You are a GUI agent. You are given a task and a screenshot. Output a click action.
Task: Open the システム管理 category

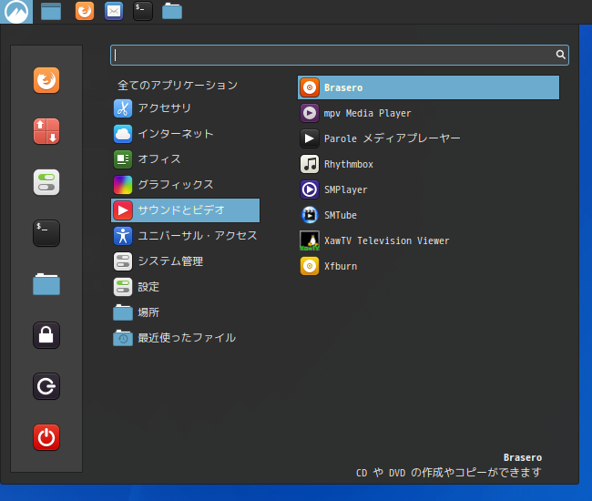[x=186, y=261]
